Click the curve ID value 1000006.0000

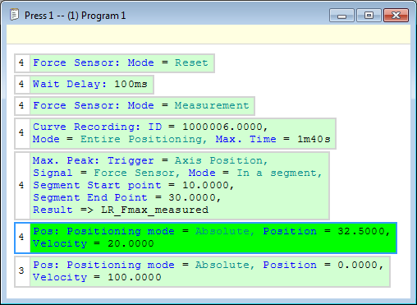[x=222, y=127]
